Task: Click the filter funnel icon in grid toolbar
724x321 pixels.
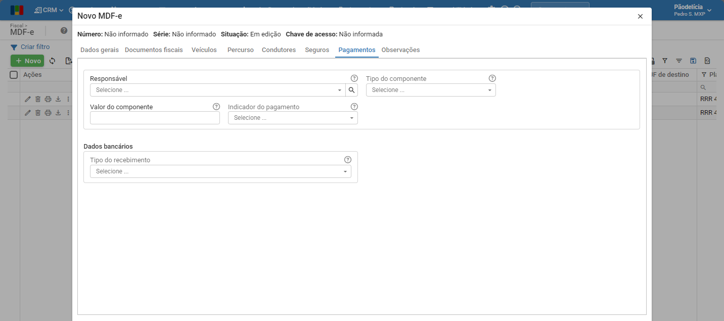Action: [x=665, y=61]
